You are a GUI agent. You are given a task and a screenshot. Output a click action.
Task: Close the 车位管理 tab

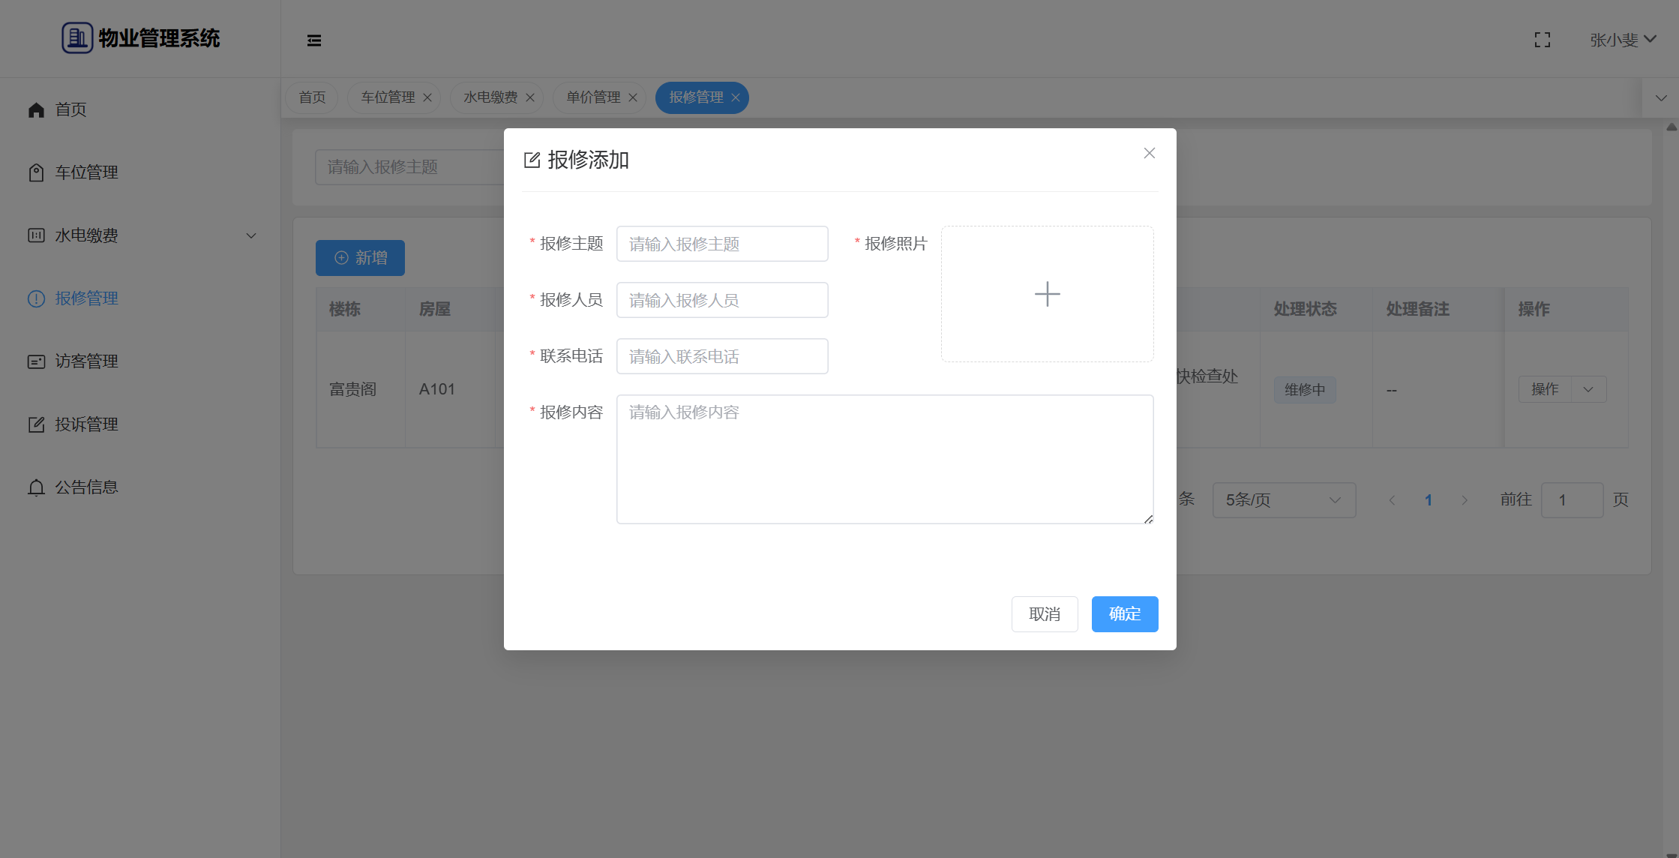click(x=427, y=97)
